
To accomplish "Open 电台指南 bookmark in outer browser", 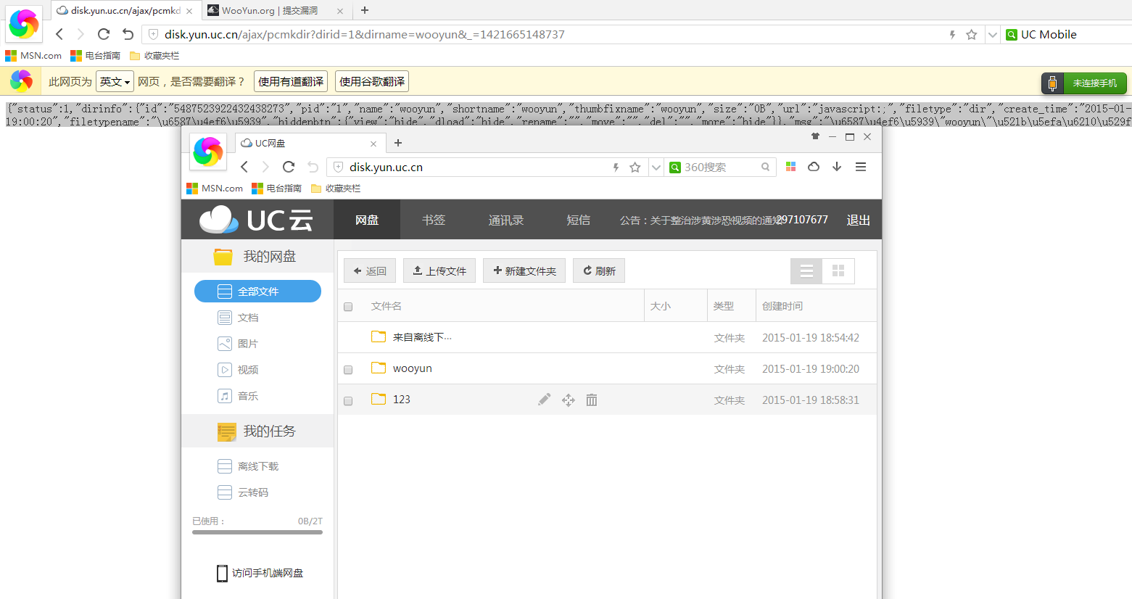I will pos(96,56).
